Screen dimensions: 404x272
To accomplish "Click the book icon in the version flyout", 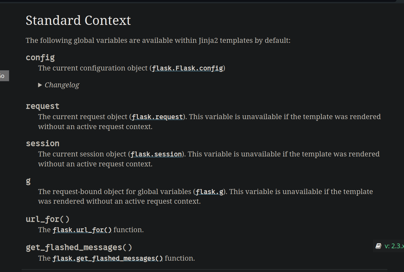I will click(x=378, y=245).
